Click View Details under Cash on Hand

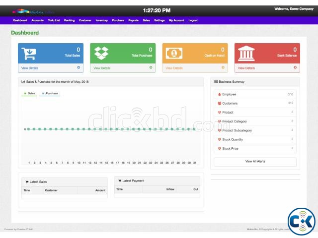[174, 68]
